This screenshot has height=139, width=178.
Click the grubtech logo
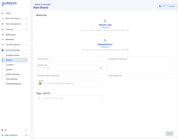click(9, 3)
